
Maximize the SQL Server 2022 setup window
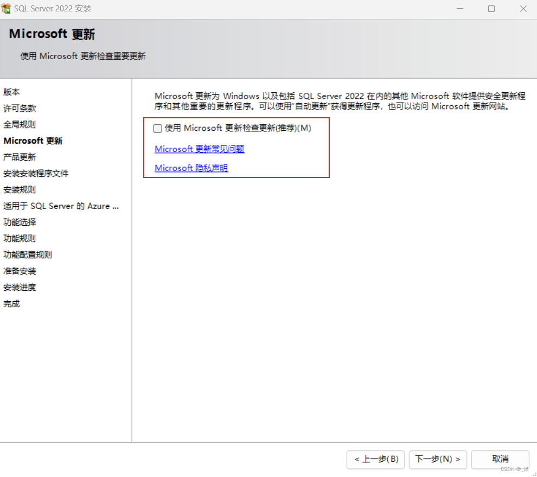491,9
